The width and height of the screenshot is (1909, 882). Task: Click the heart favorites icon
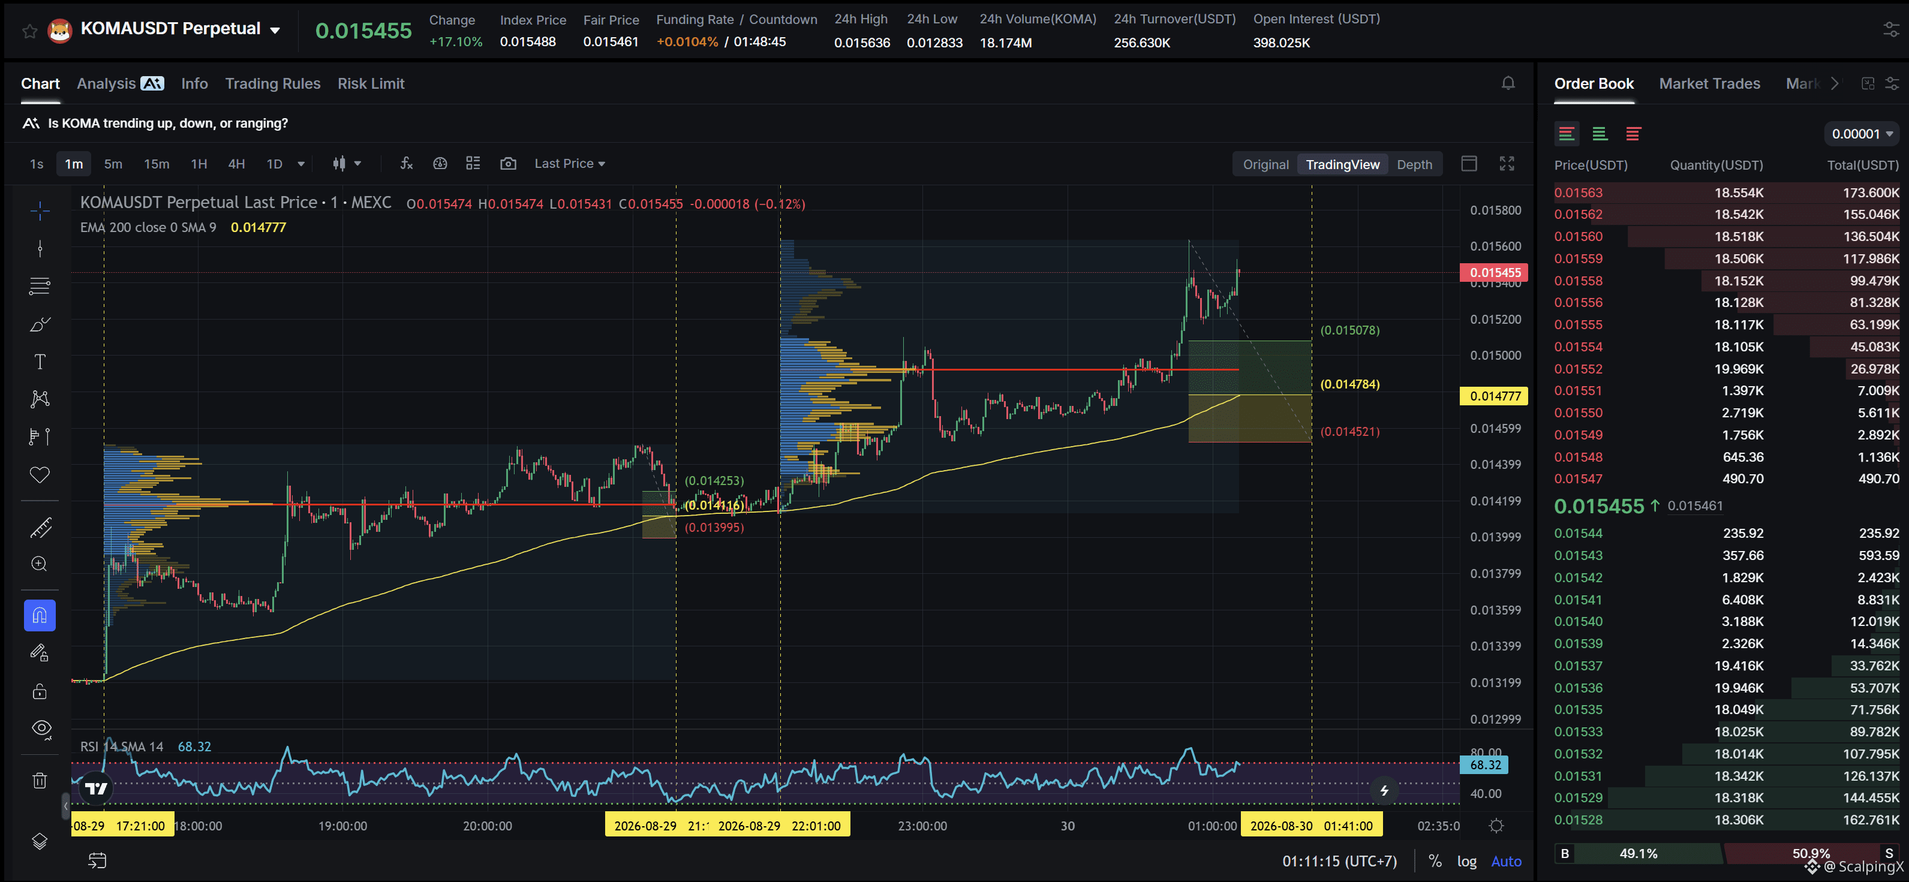[x=40, y=474]
